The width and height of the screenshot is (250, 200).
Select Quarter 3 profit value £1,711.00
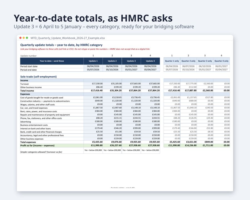(x=205, y=146)
